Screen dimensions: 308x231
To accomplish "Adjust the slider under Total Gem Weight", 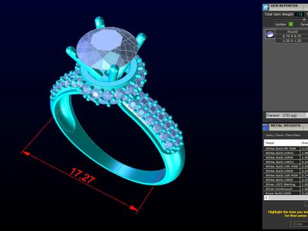I will (x=304, y=19).
